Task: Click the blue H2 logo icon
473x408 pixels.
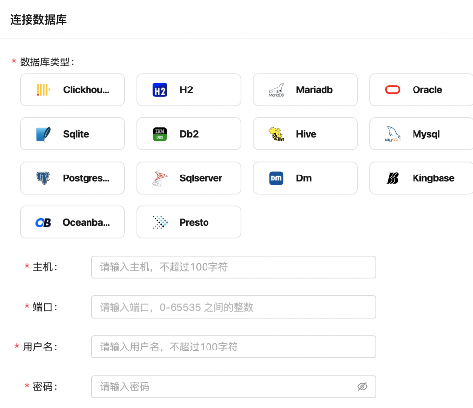Action: pos(160,90)
